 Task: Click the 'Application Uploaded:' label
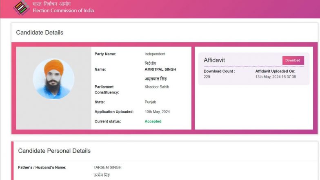(114, 112)
